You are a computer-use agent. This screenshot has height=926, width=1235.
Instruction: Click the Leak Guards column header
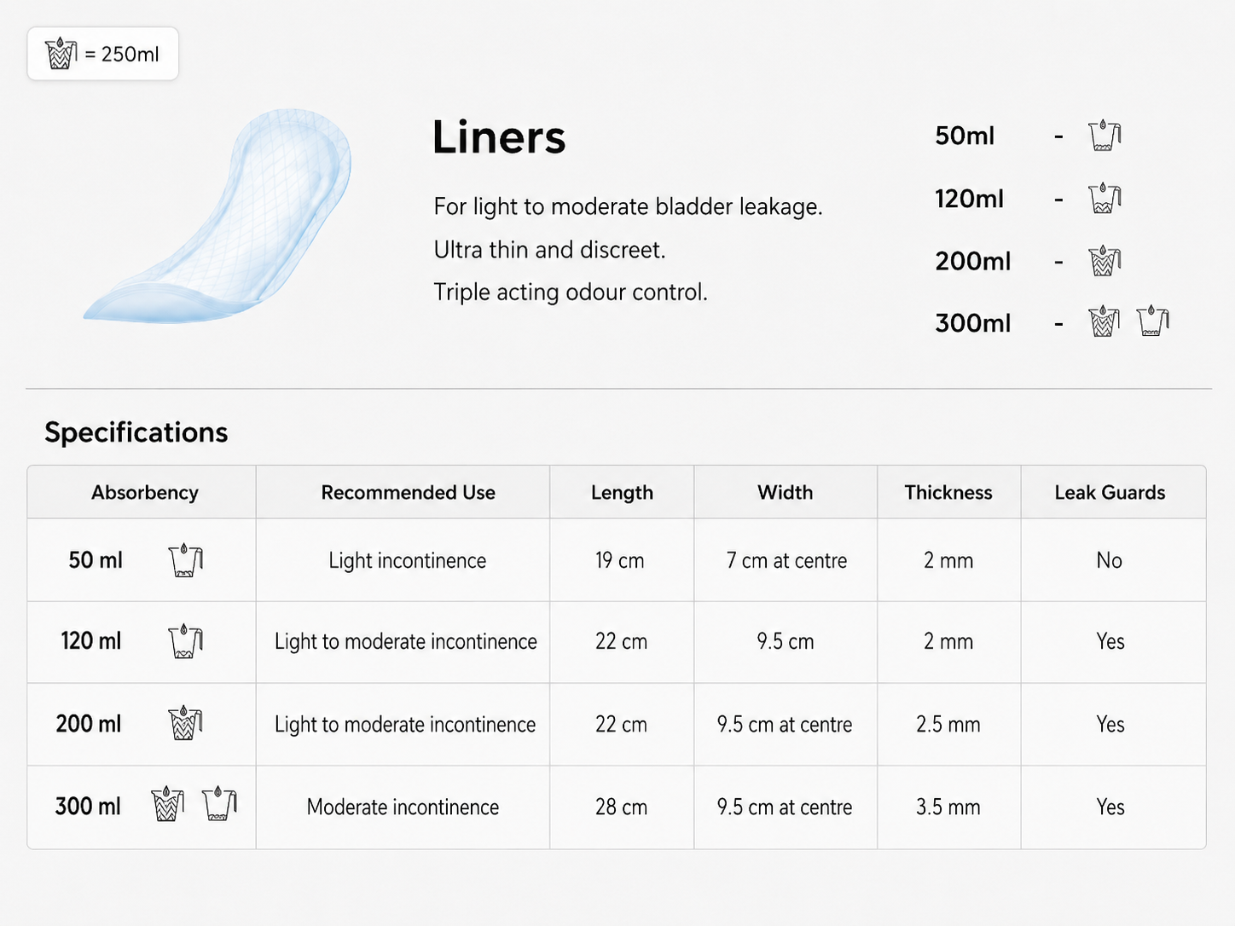[1110, 492]
